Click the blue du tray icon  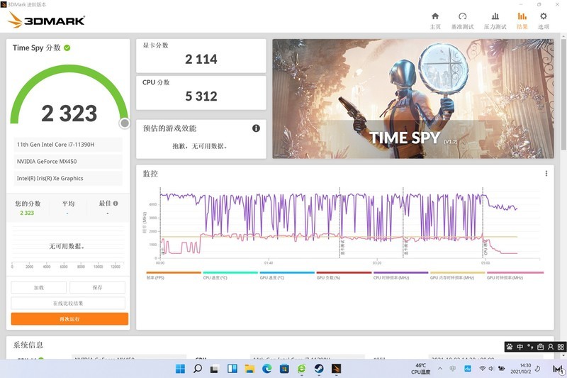tap(468, 369)
